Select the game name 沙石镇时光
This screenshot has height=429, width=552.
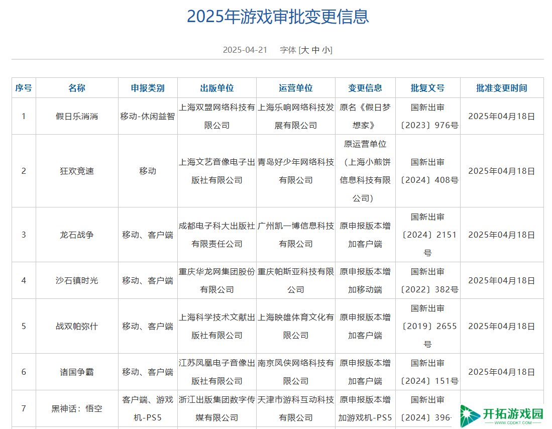tap(77, 280)
